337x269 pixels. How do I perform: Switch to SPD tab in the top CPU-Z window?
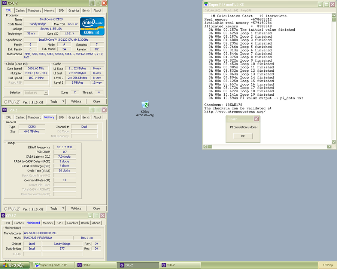pos(61,10)
